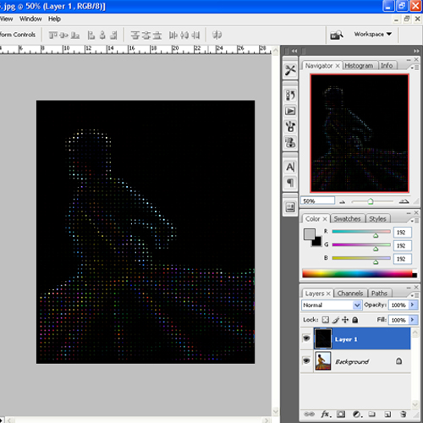Viewport: 423px width, 423px height.
Task: Click the Distribute vertical centers icon
Action: coord(146,36)
